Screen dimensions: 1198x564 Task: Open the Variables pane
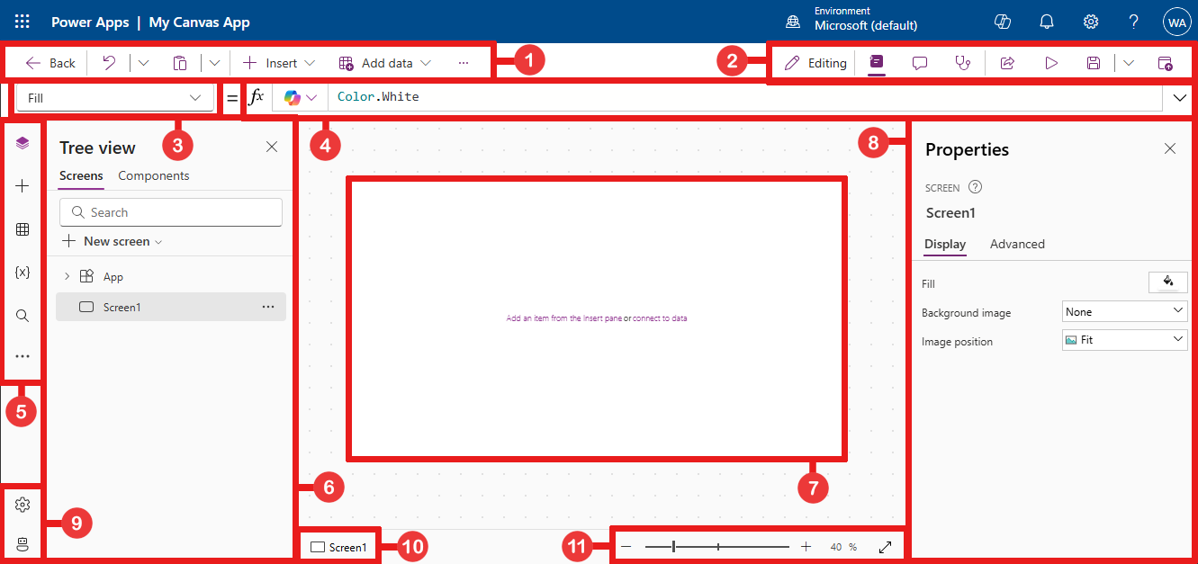pyautogui.click(x=23, y=272)
